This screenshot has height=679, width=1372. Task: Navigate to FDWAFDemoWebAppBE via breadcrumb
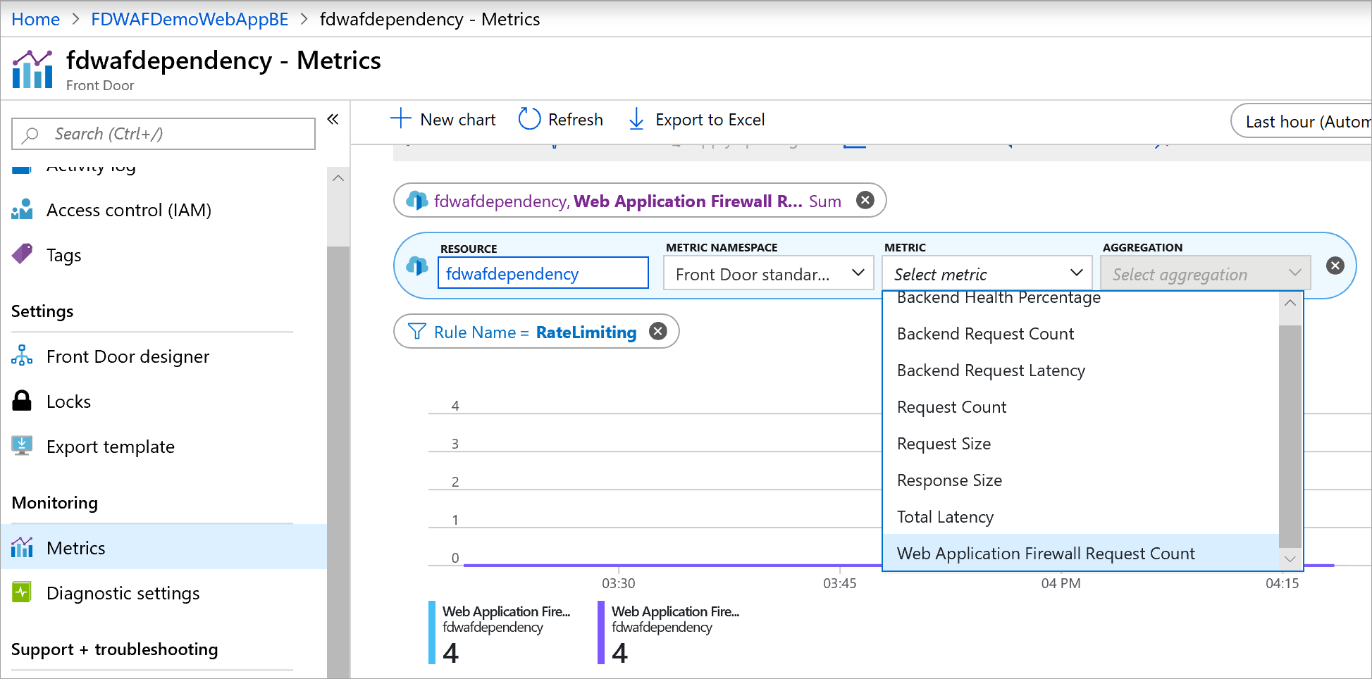tap(189, 19)
